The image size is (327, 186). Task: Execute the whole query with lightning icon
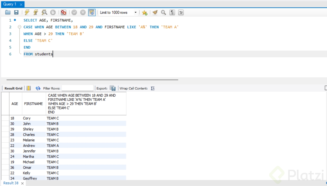[27, 12]
